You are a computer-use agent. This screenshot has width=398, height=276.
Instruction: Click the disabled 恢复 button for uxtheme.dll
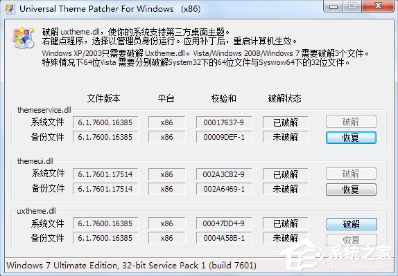(352, 240)
